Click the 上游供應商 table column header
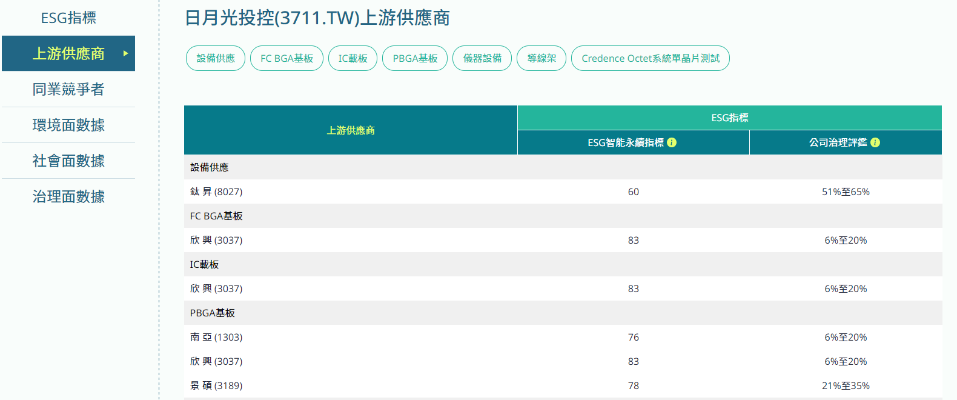Viewport: 957px width, 400px height. click(351, 130)
